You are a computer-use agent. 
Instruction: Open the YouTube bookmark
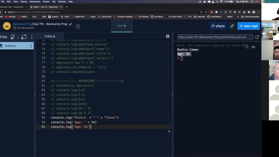10,17
